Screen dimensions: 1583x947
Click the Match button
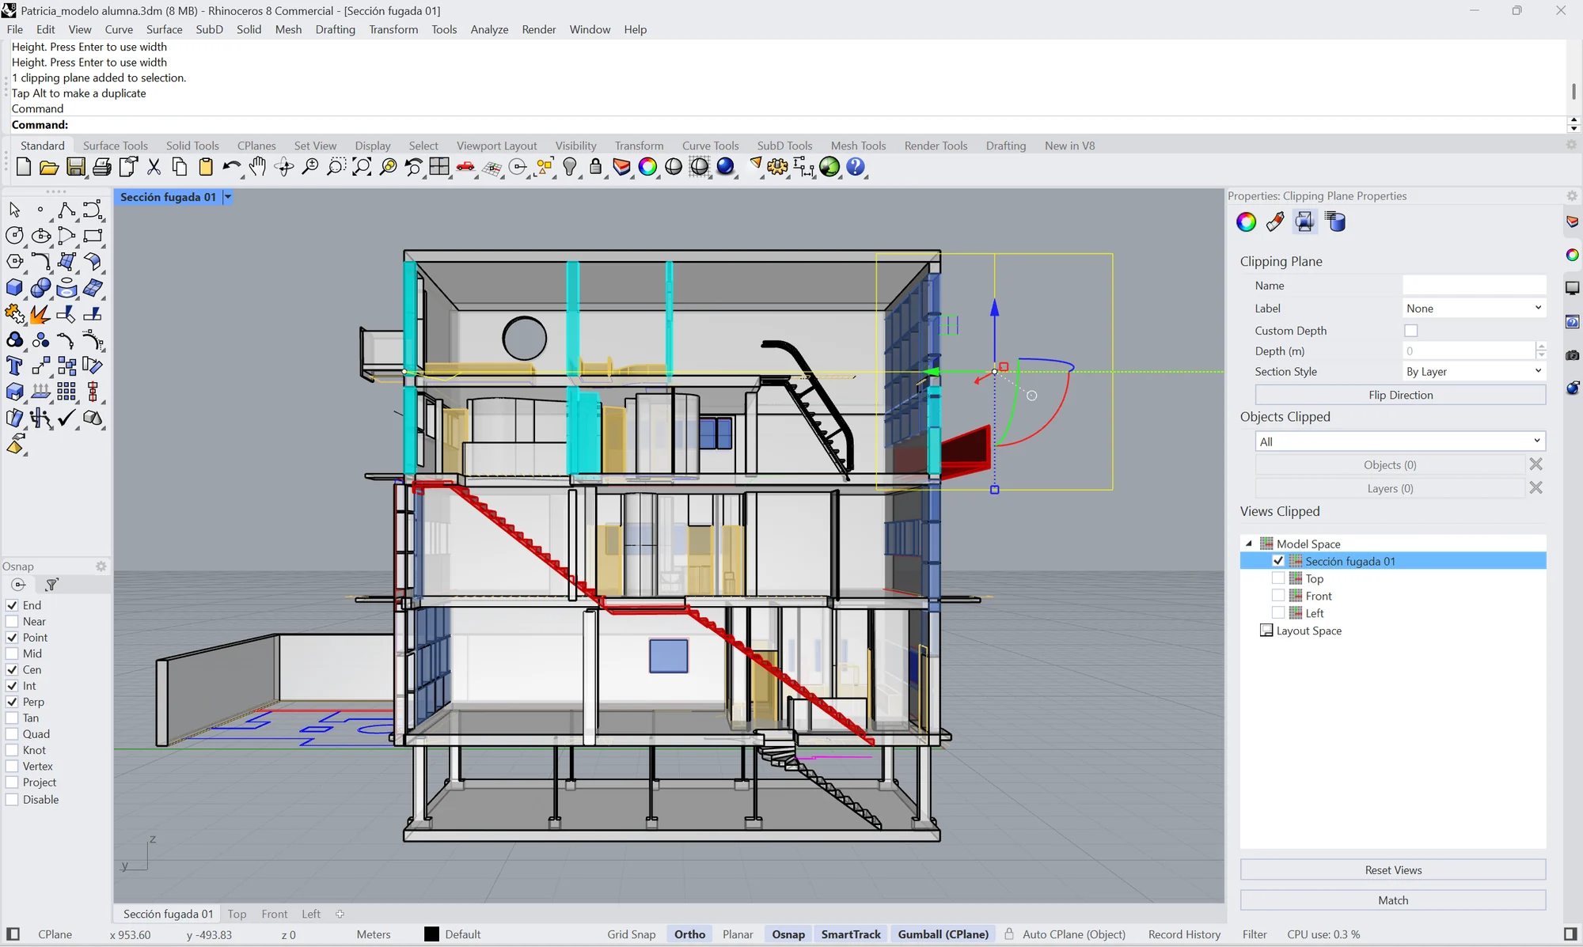tap(1393, 900)
